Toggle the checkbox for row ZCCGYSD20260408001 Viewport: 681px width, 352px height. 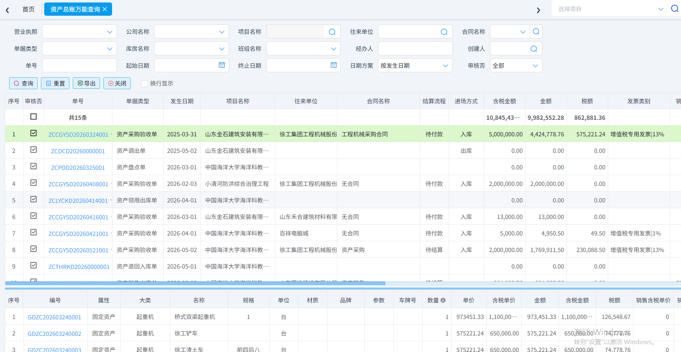[x=33, y=183]
